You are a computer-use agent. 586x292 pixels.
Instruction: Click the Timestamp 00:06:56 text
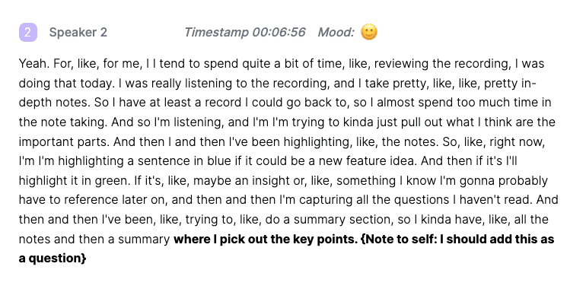coord(245,33)
